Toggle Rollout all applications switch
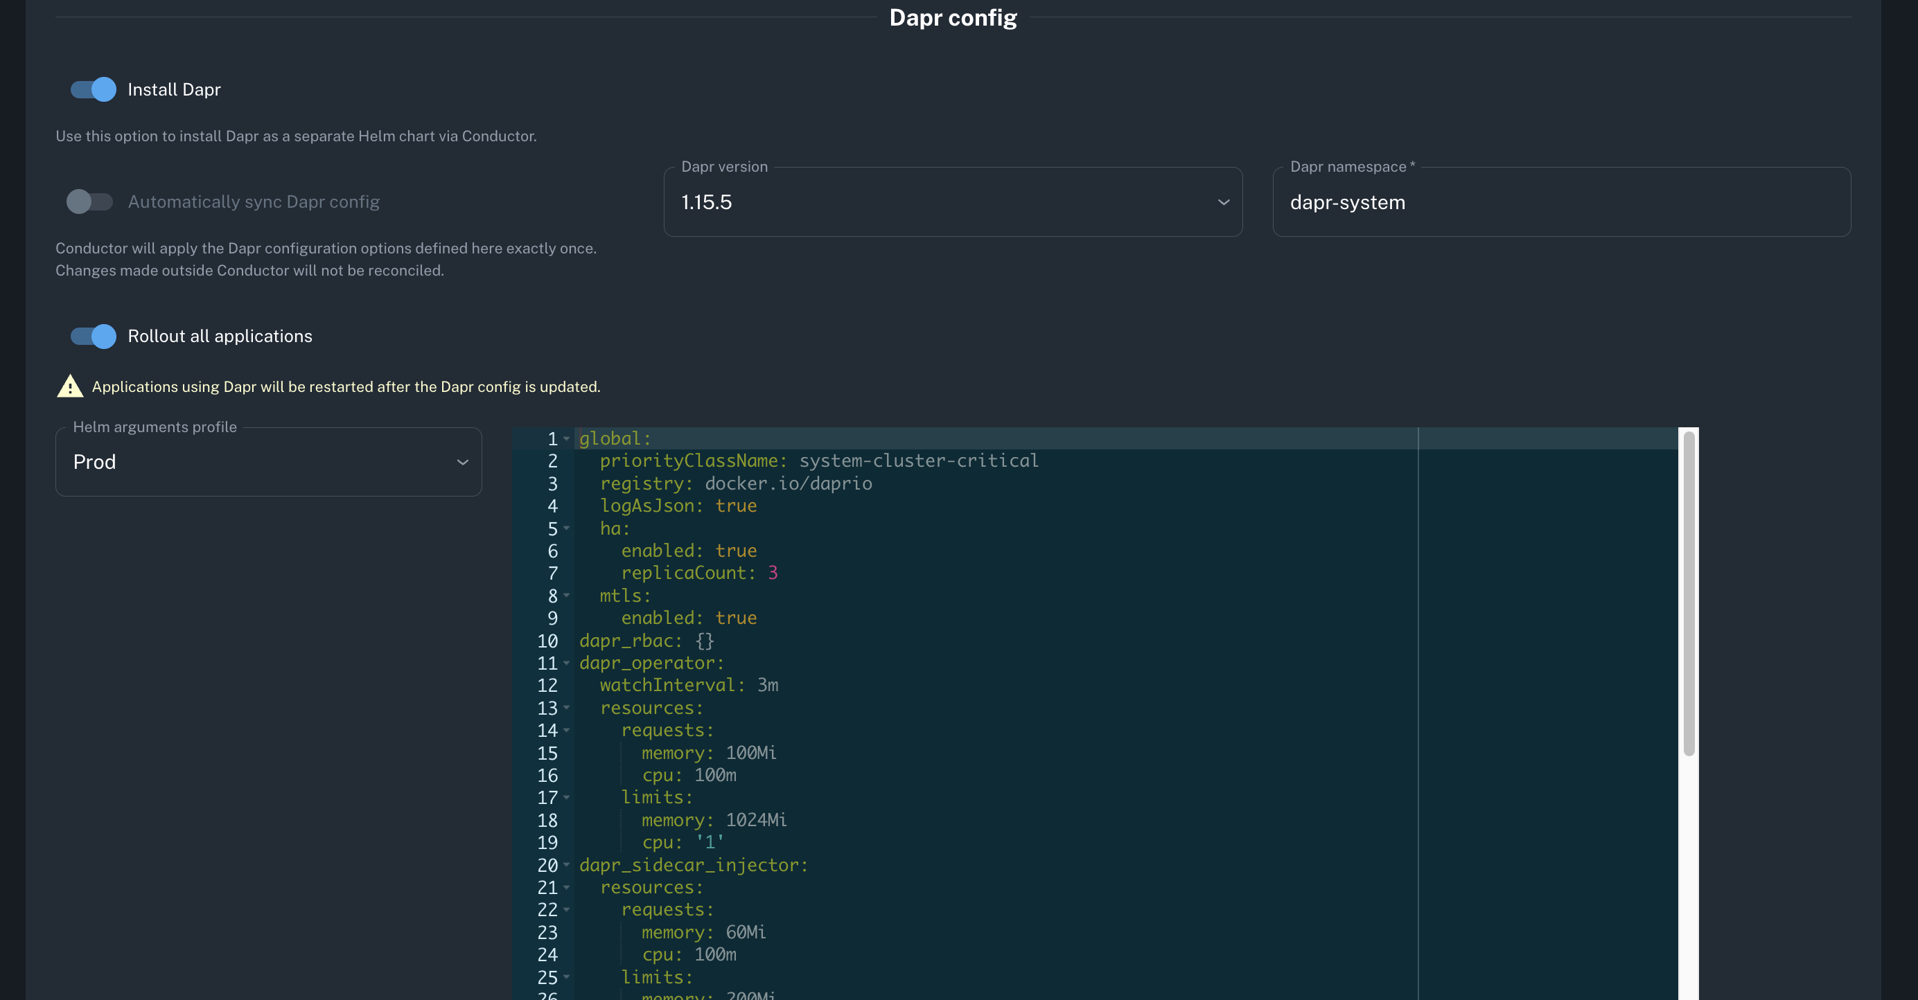 (x=93, y=337)
